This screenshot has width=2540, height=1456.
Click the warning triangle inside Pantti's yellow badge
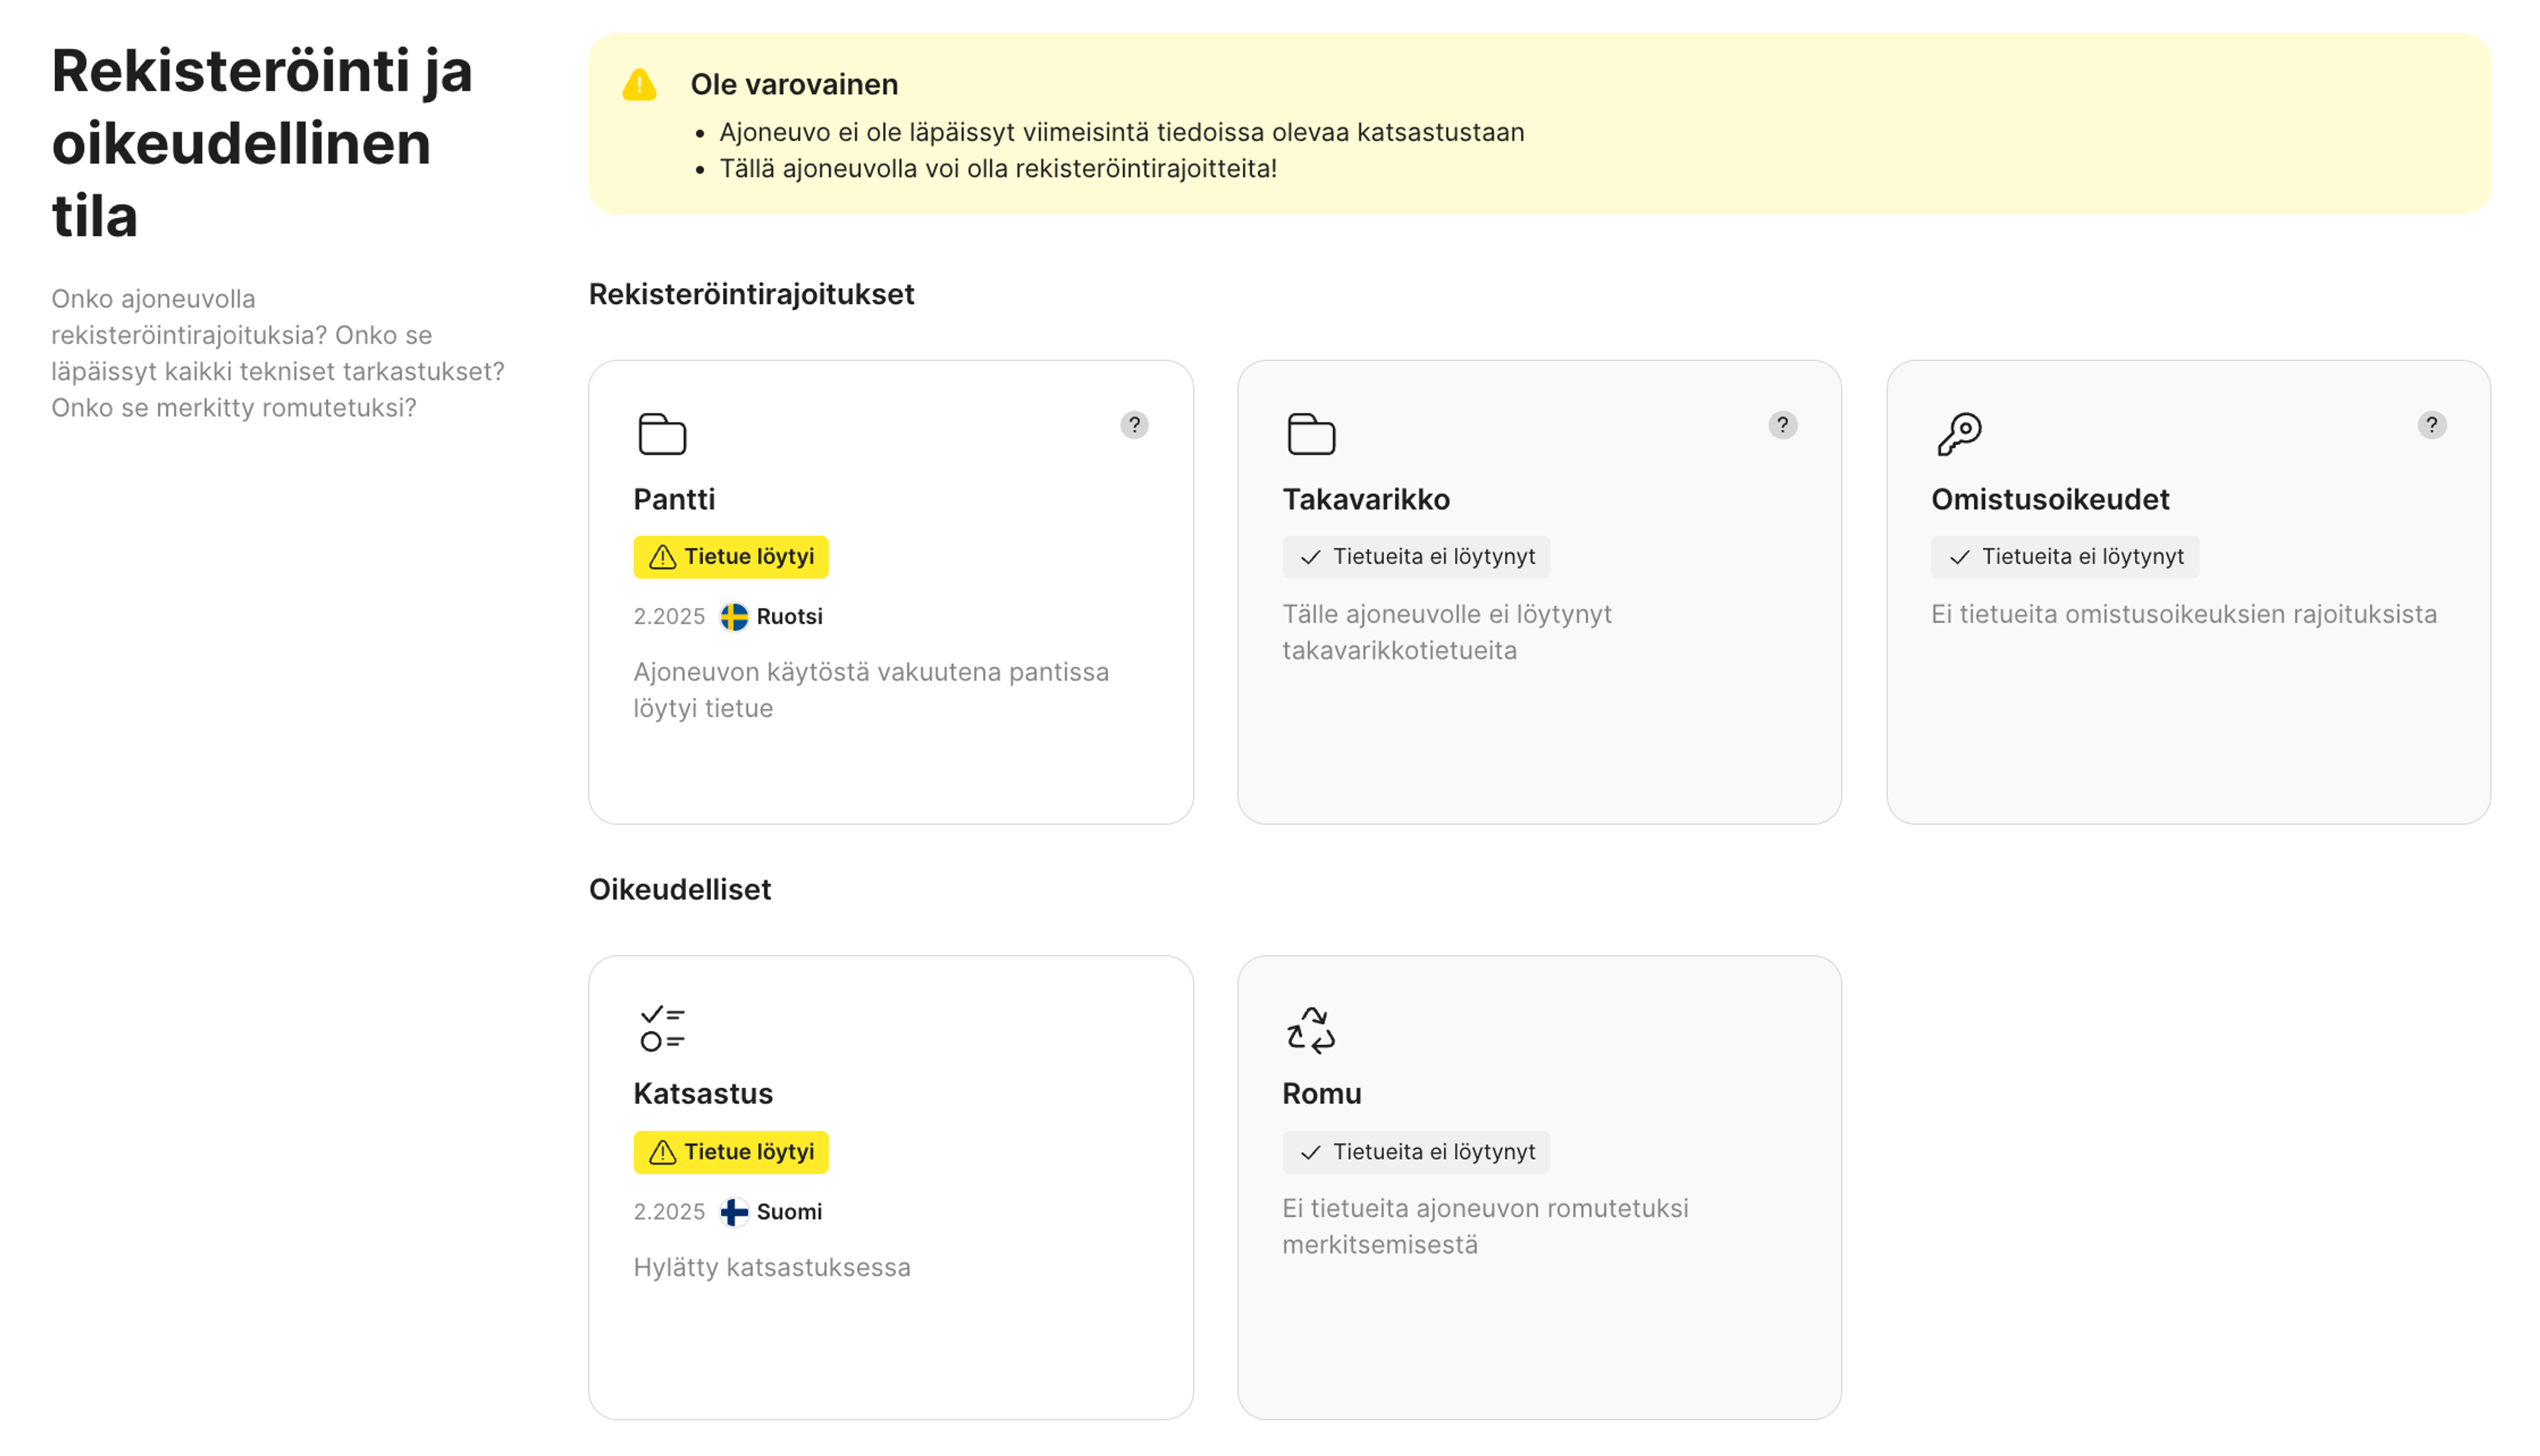click(663, 557)
